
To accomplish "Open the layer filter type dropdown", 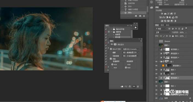I will click(161, 29).
